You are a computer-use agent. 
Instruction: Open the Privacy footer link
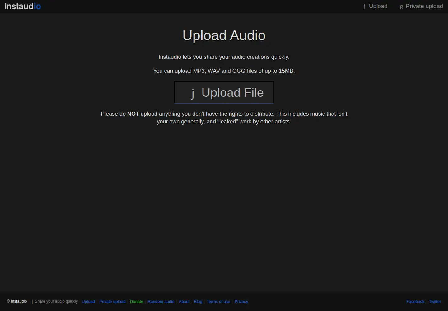tap(241, 302)
